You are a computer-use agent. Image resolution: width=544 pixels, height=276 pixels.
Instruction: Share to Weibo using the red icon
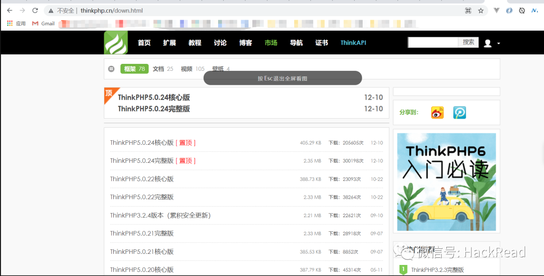coord(437,113)
